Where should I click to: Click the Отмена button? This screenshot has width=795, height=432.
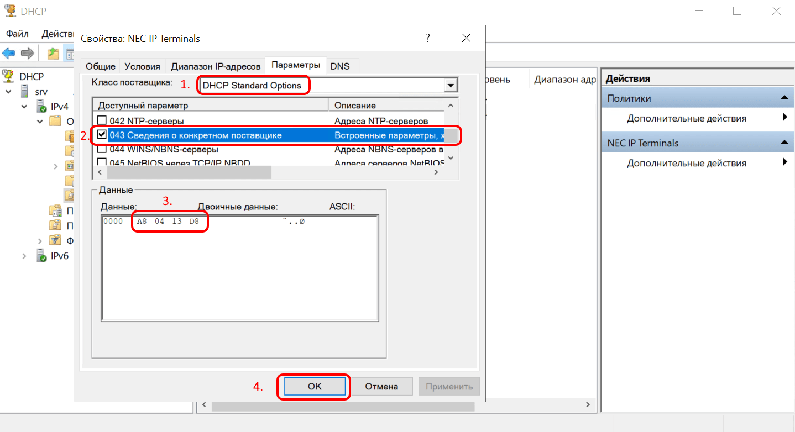click(381, 387)
